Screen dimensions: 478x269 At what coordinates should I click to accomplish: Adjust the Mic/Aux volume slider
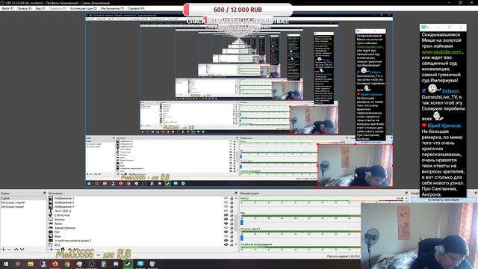(x=300, y=206)
